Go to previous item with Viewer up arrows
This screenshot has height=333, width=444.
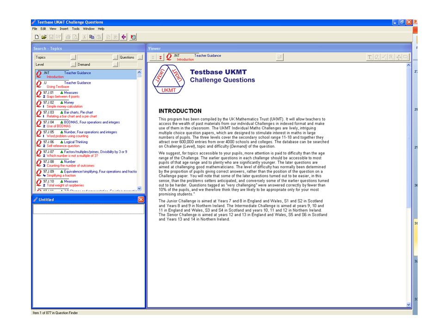click(153, 57)
